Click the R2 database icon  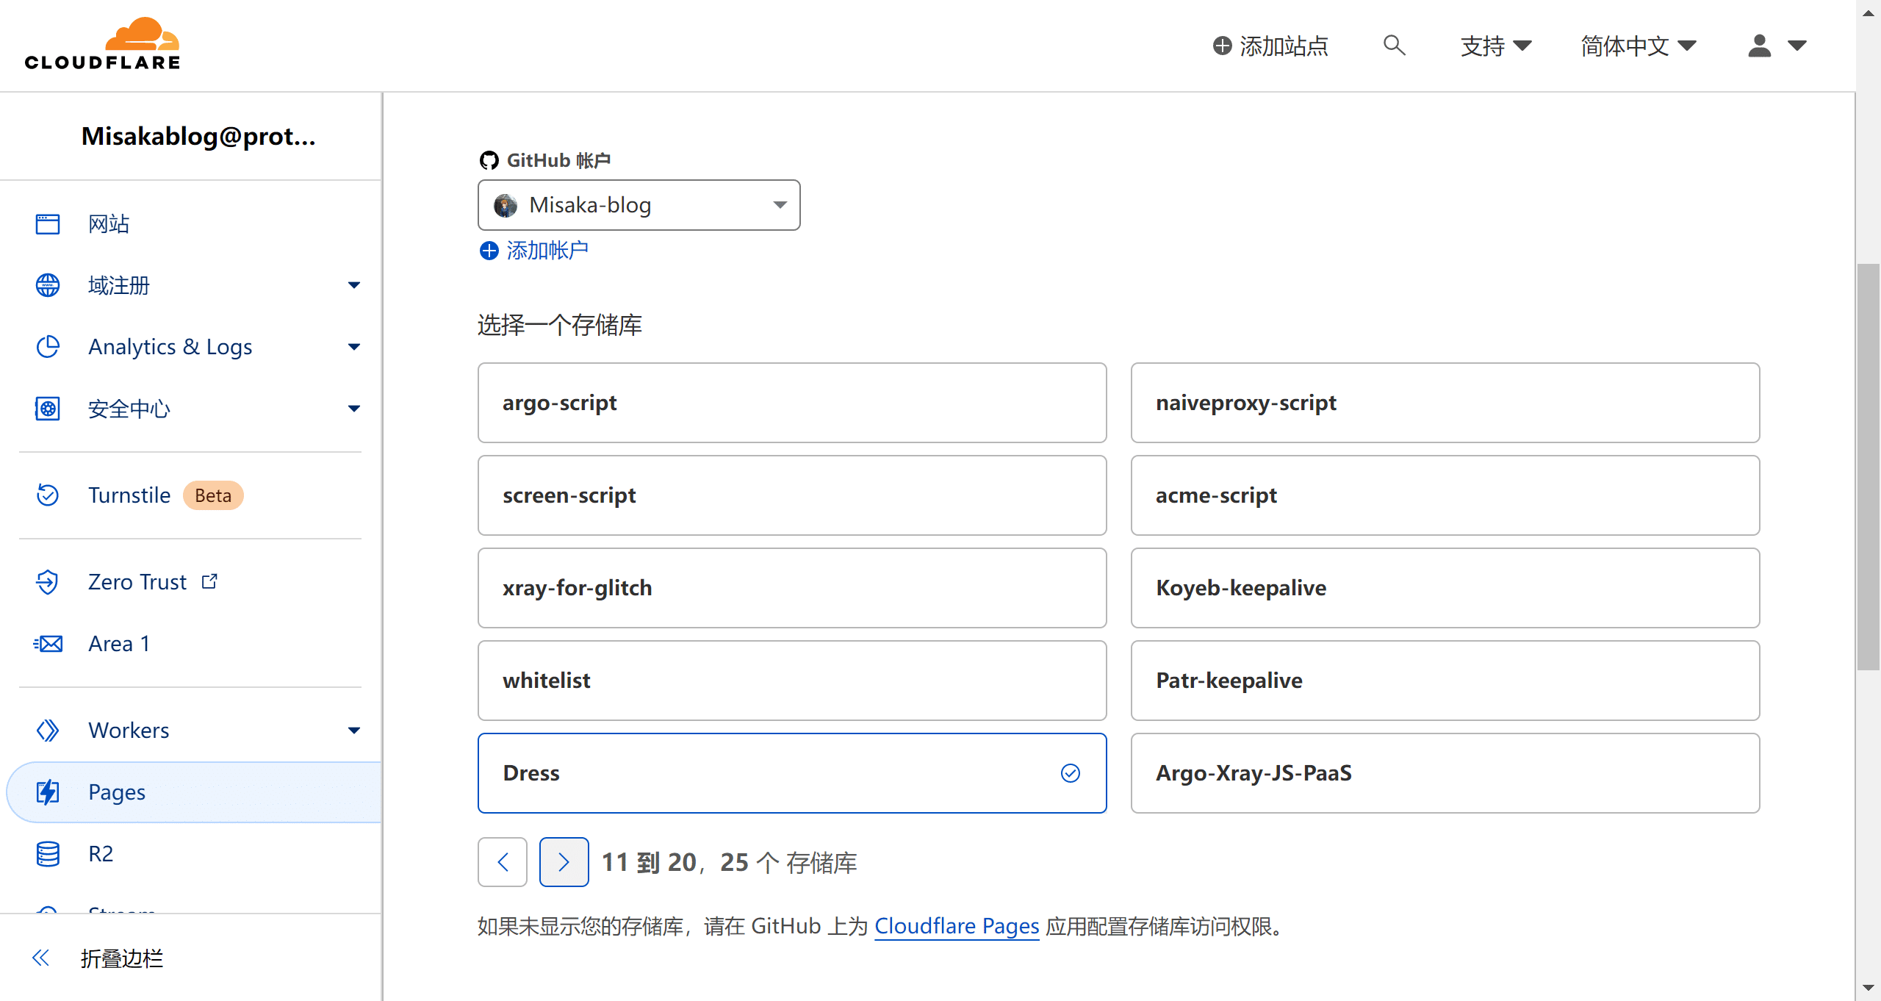pos(48,854)
